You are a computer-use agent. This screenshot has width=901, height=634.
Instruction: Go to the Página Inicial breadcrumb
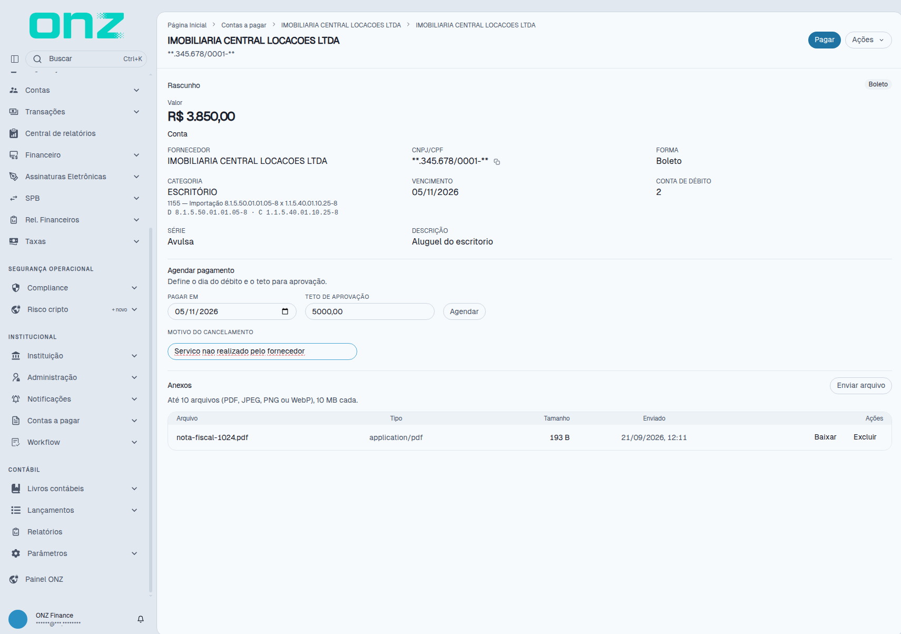(187, 25)
